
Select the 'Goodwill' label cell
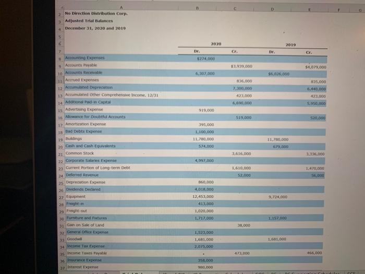tap(75, 239)
